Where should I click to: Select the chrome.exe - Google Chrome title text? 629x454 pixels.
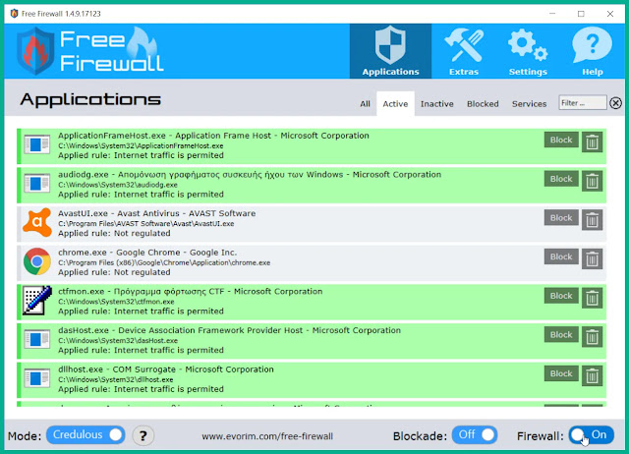[147, 253]
